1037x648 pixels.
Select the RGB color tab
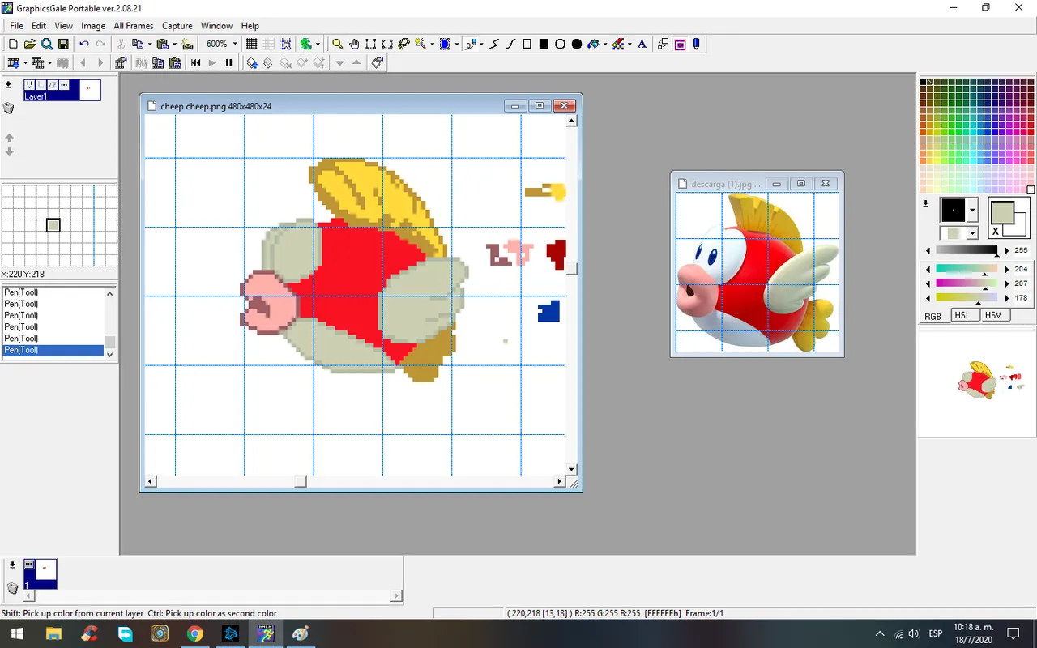(933, 316)
